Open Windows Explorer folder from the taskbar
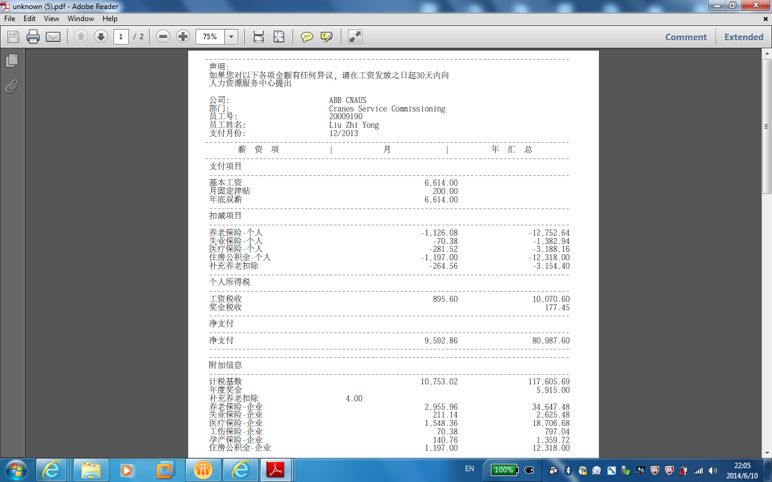This screenshot has width=772, height=482. [90, 469]
